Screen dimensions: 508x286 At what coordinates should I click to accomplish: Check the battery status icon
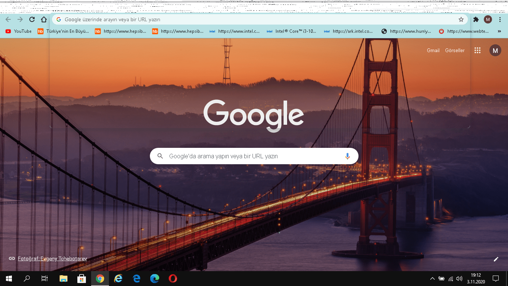click(x=441, y=279)
